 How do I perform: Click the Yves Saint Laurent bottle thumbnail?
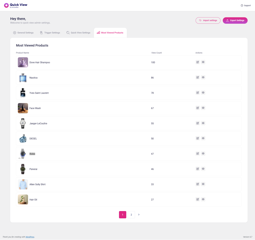click(x=23, y=93)
